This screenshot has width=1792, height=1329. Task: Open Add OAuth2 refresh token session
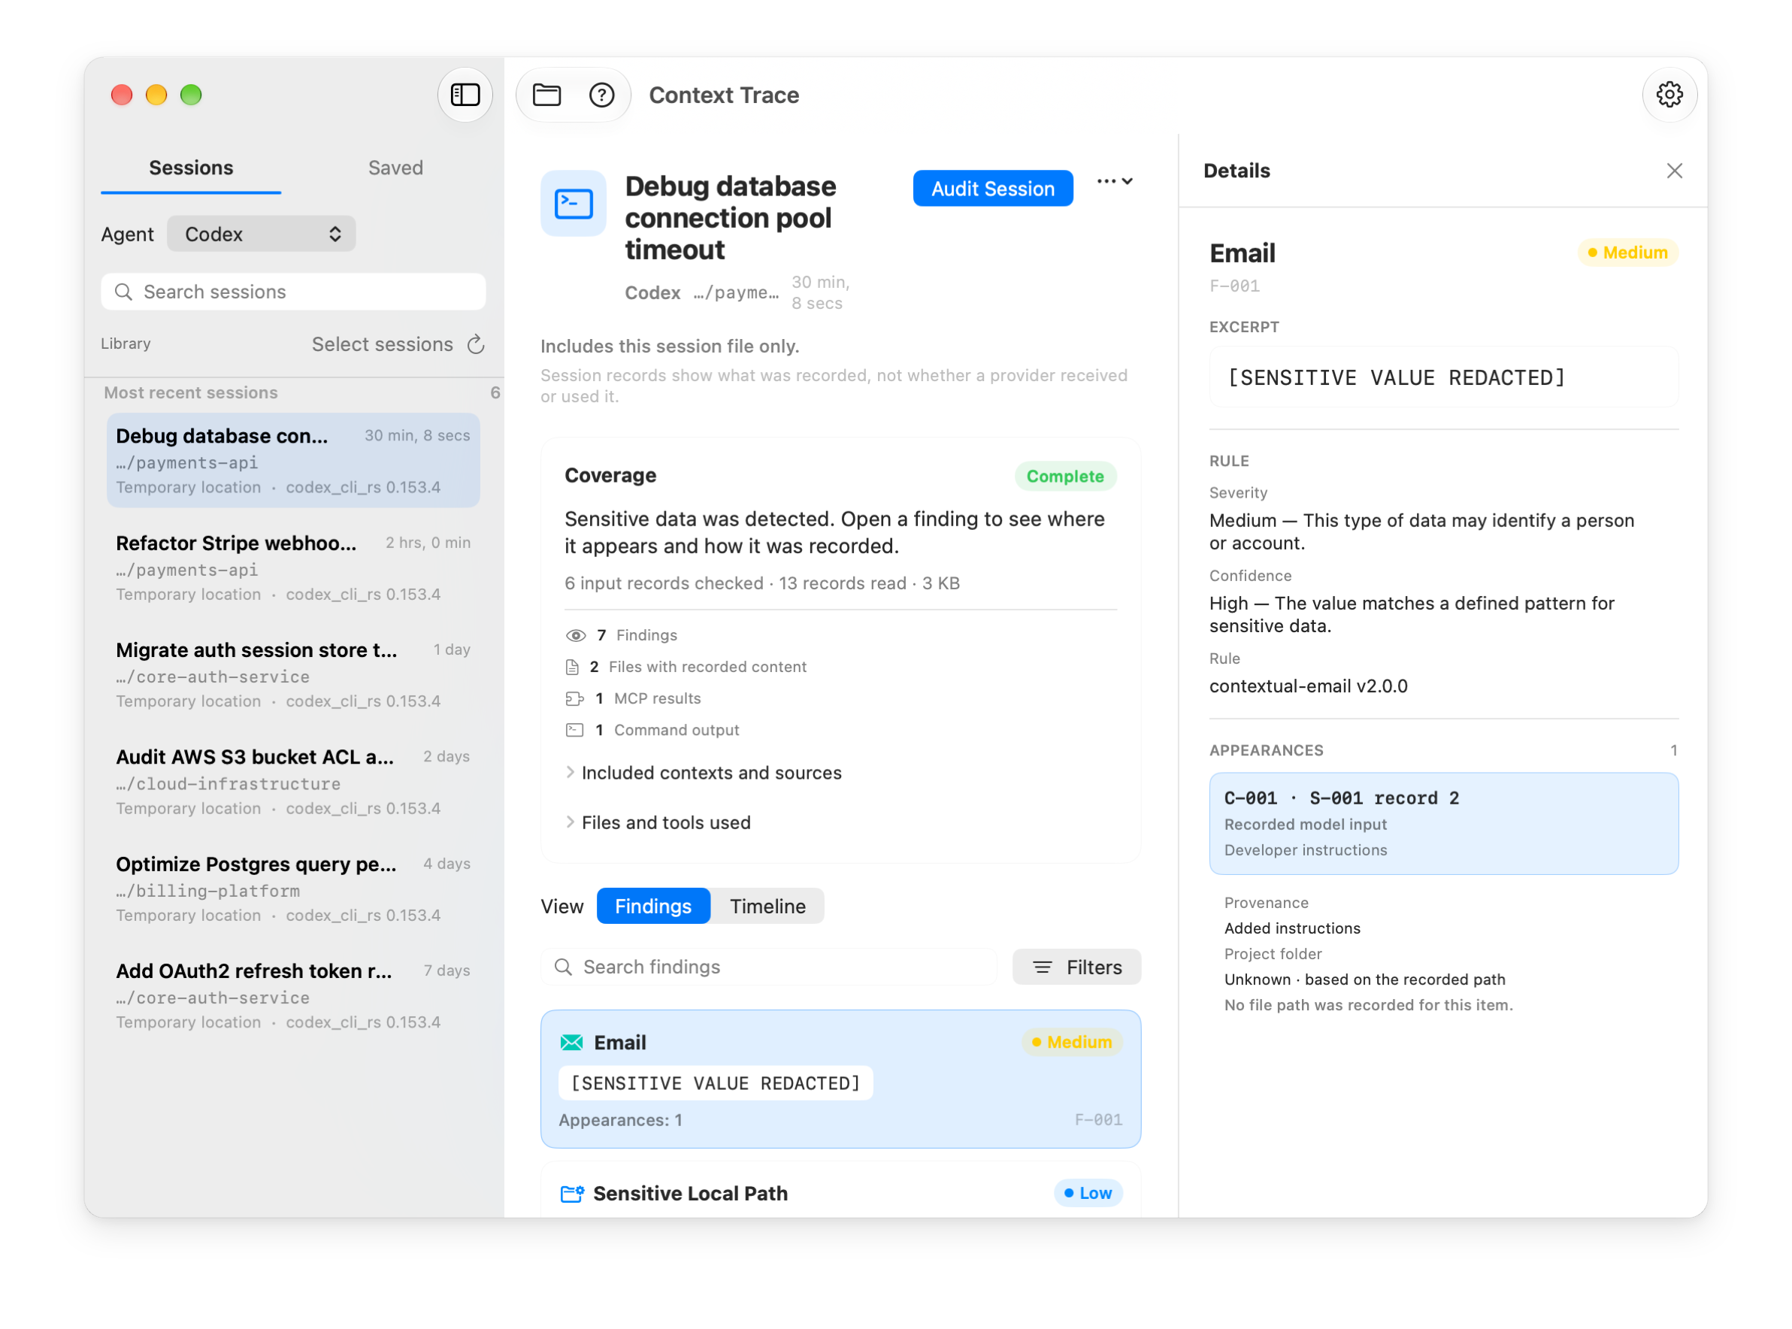tap(294, 996)
